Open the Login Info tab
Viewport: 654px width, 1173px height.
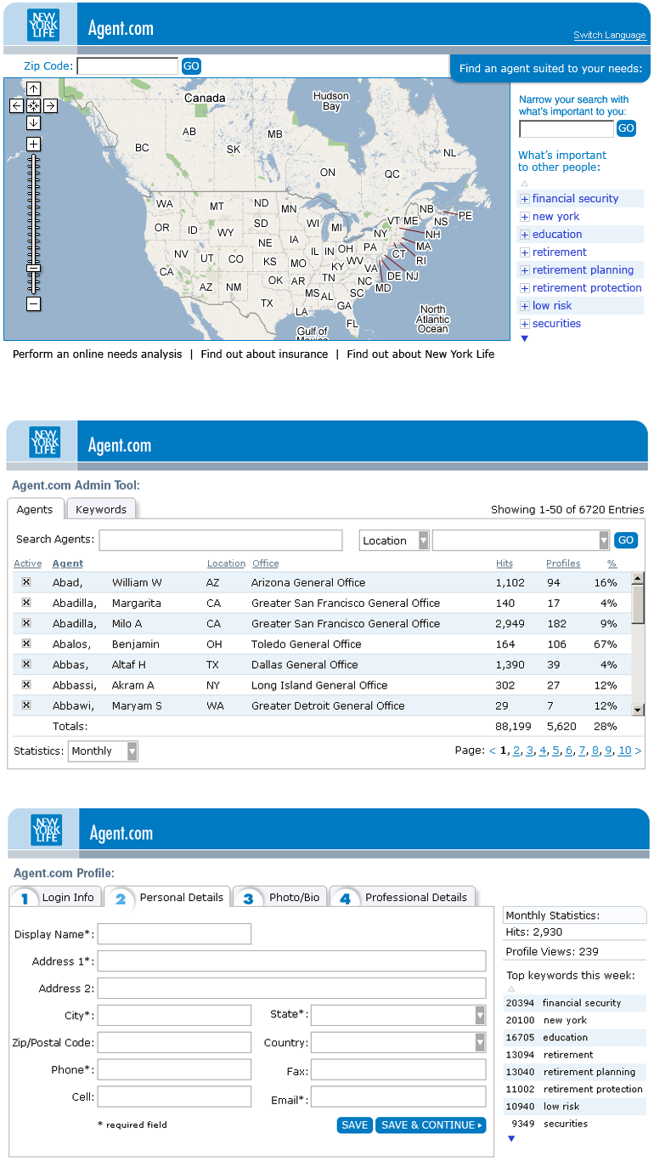click(x=56, y=897)
